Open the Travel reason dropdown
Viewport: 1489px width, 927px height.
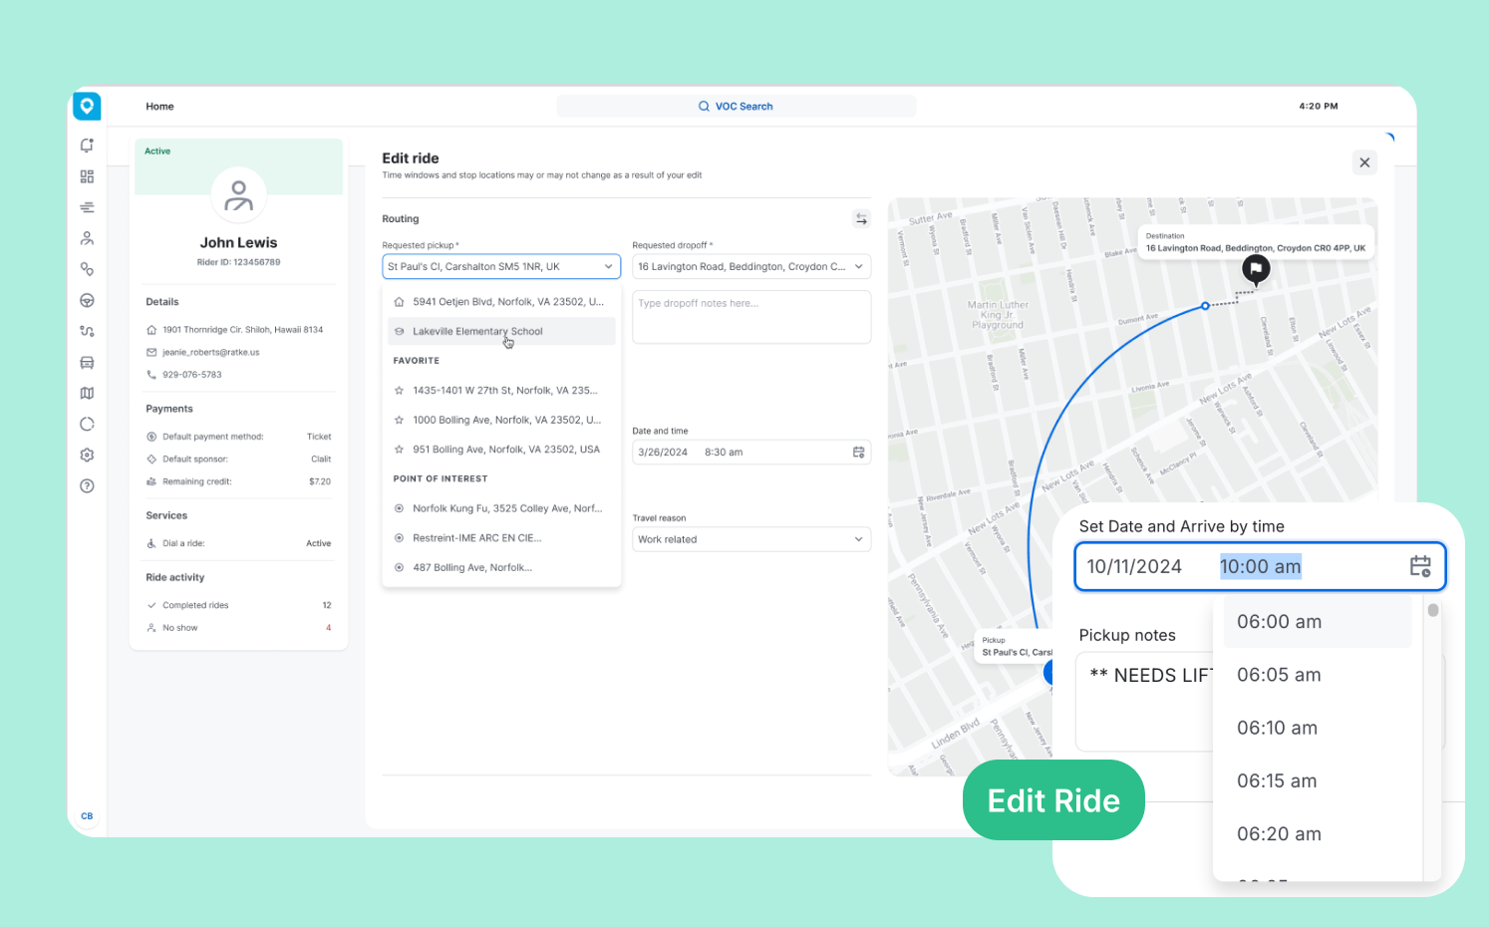751,539
